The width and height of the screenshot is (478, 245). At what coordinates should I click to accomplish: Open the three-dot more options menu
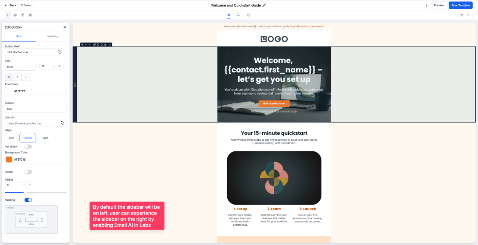(x=426, y=5)
